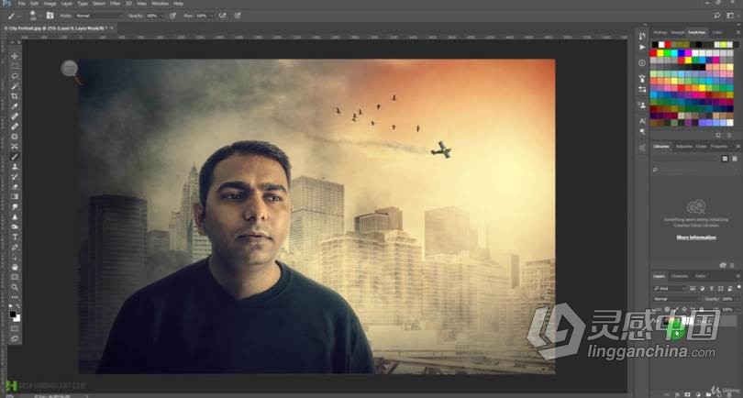Viewport: 743px width, 398px height.
Task: Select the Move tool
Action: pos(15,56)
